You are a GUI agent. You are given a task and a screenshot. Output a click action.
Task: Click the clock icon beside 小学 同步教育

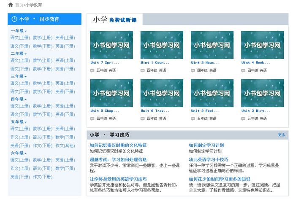tap(14, 19)
